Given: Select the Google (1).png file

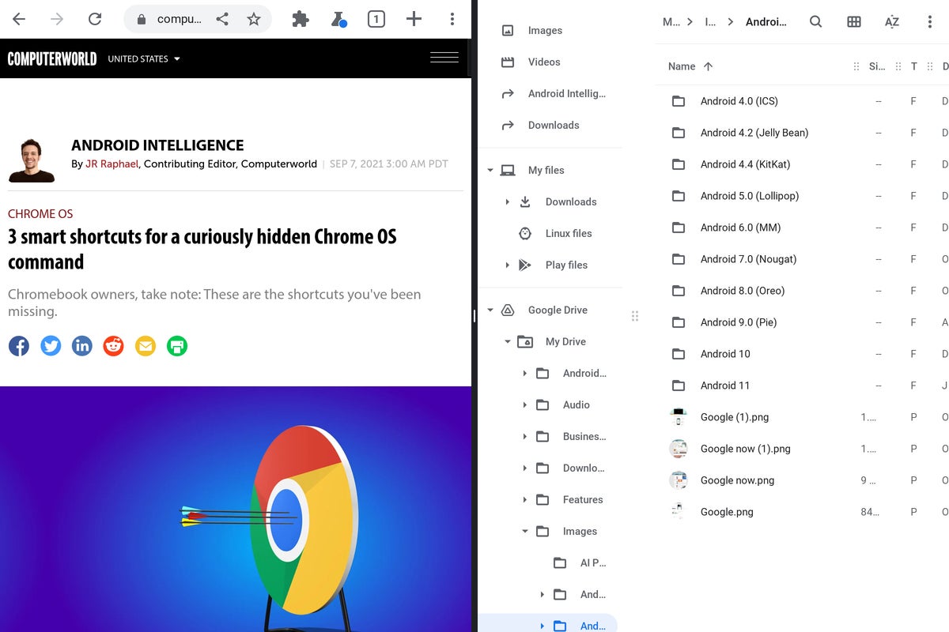Looking at the screenshot, I should [x=802, y=417].
